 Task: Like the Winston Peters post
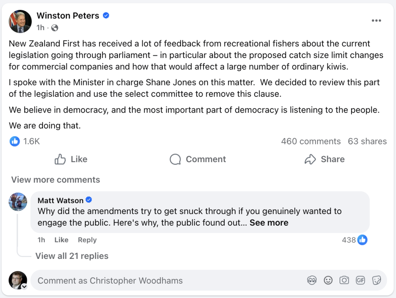click(x=71, y=159)
